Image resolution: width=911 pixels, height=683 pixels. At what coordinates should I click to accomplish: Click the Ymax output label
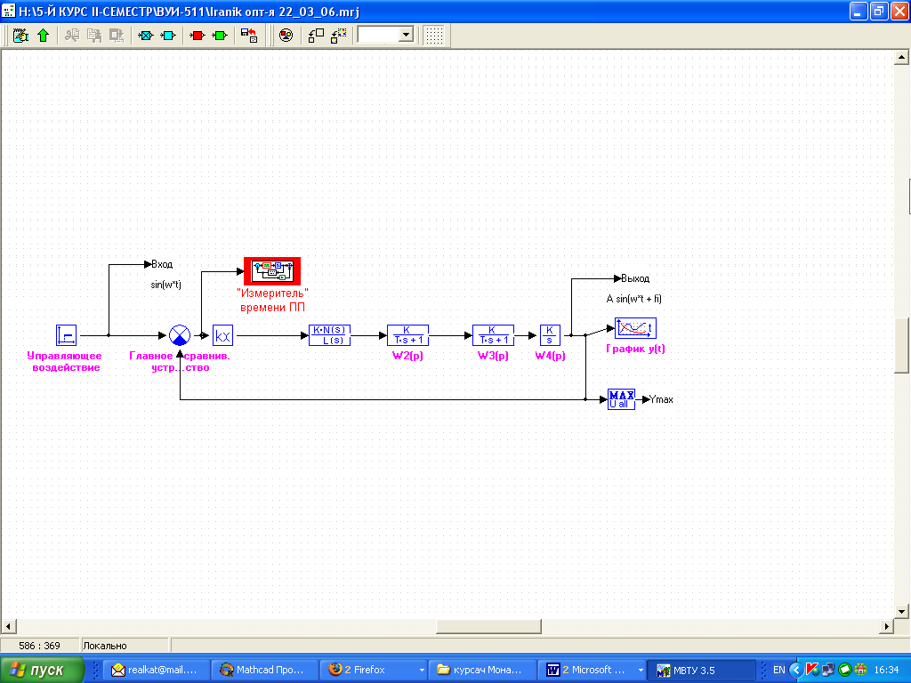point(661,399)
